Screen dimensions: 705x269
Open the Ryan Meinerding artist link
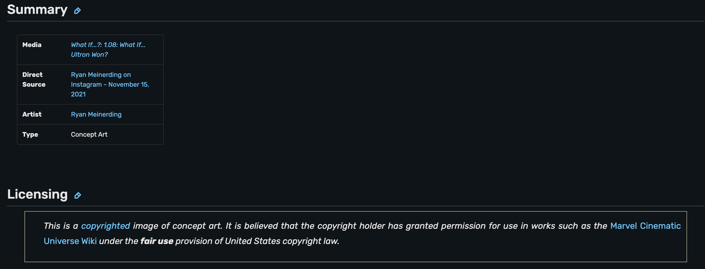tap(96, 114)
